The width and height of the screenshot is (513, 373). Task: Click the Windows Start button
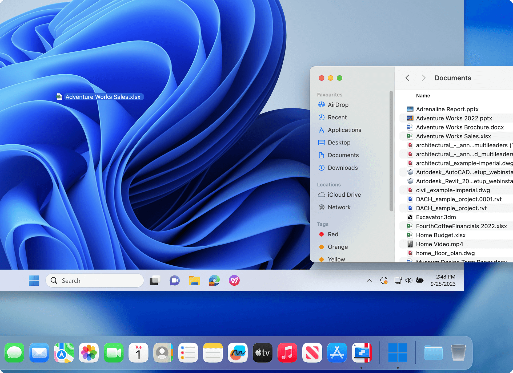[x=34, y=280]
